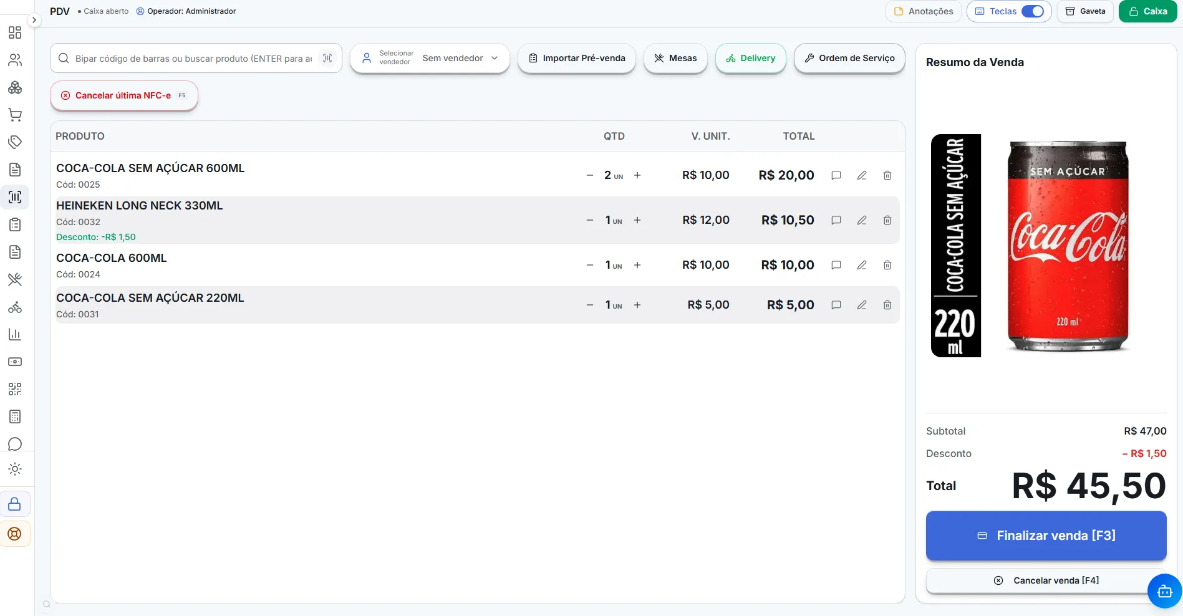The width and height of the screenshot is (1183, 616).
Task: Remove HEINEKEN LONG NECK 330ML with trash icon
Action: click(887, 220)
